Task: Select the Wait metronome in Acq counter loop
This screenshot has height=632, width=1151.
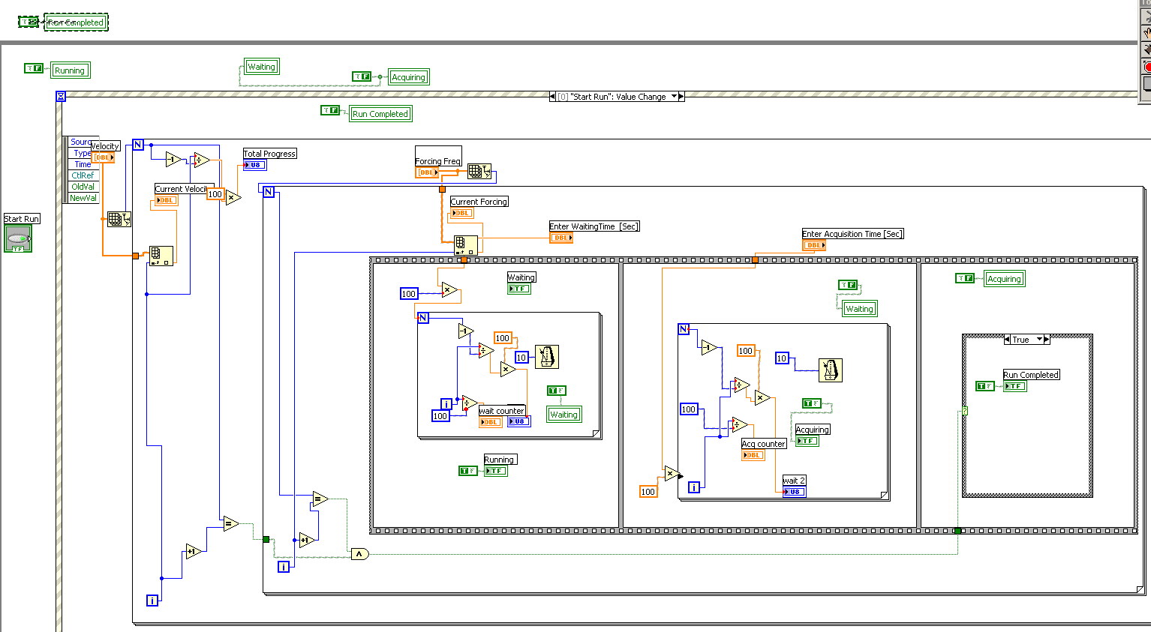Action: (830, 370)
